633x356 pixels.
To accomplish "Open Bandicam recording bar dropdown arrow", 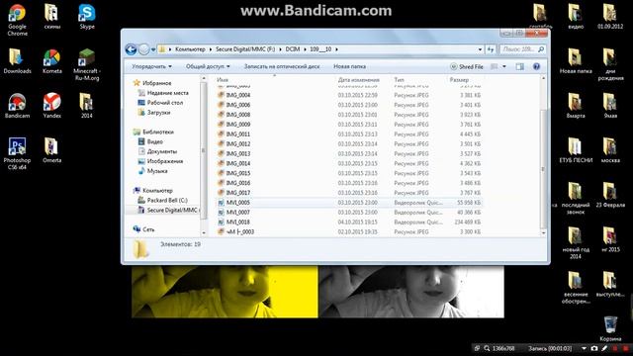I will click(x=584, y=348).
